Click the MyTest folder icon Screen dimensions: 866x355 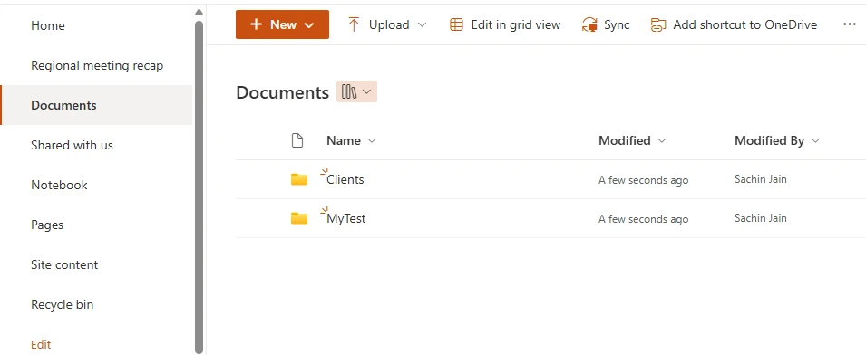[x=299, y=219]
